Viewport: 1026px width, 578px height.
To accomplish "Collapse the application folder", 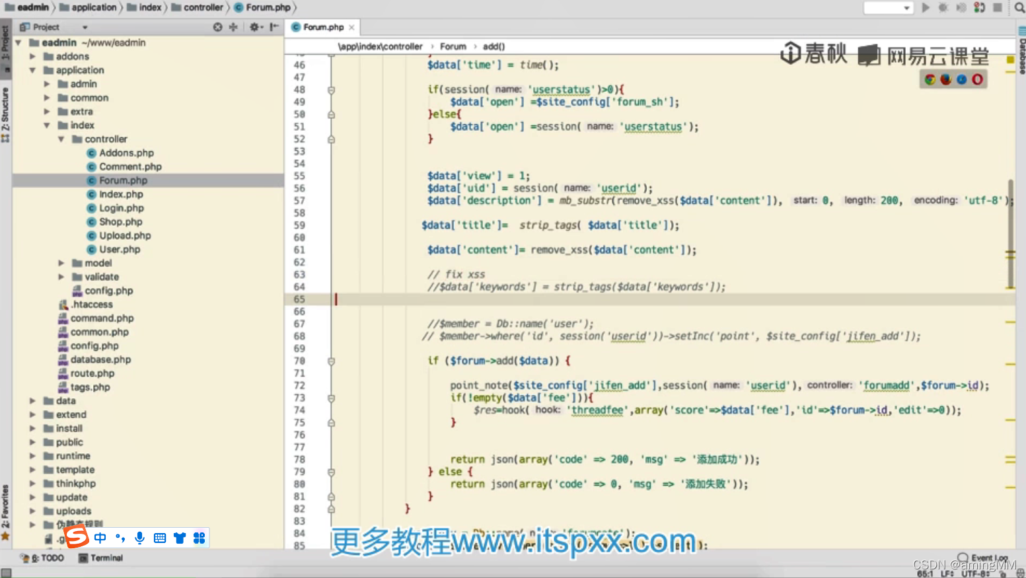I will (x=32, y=70).
